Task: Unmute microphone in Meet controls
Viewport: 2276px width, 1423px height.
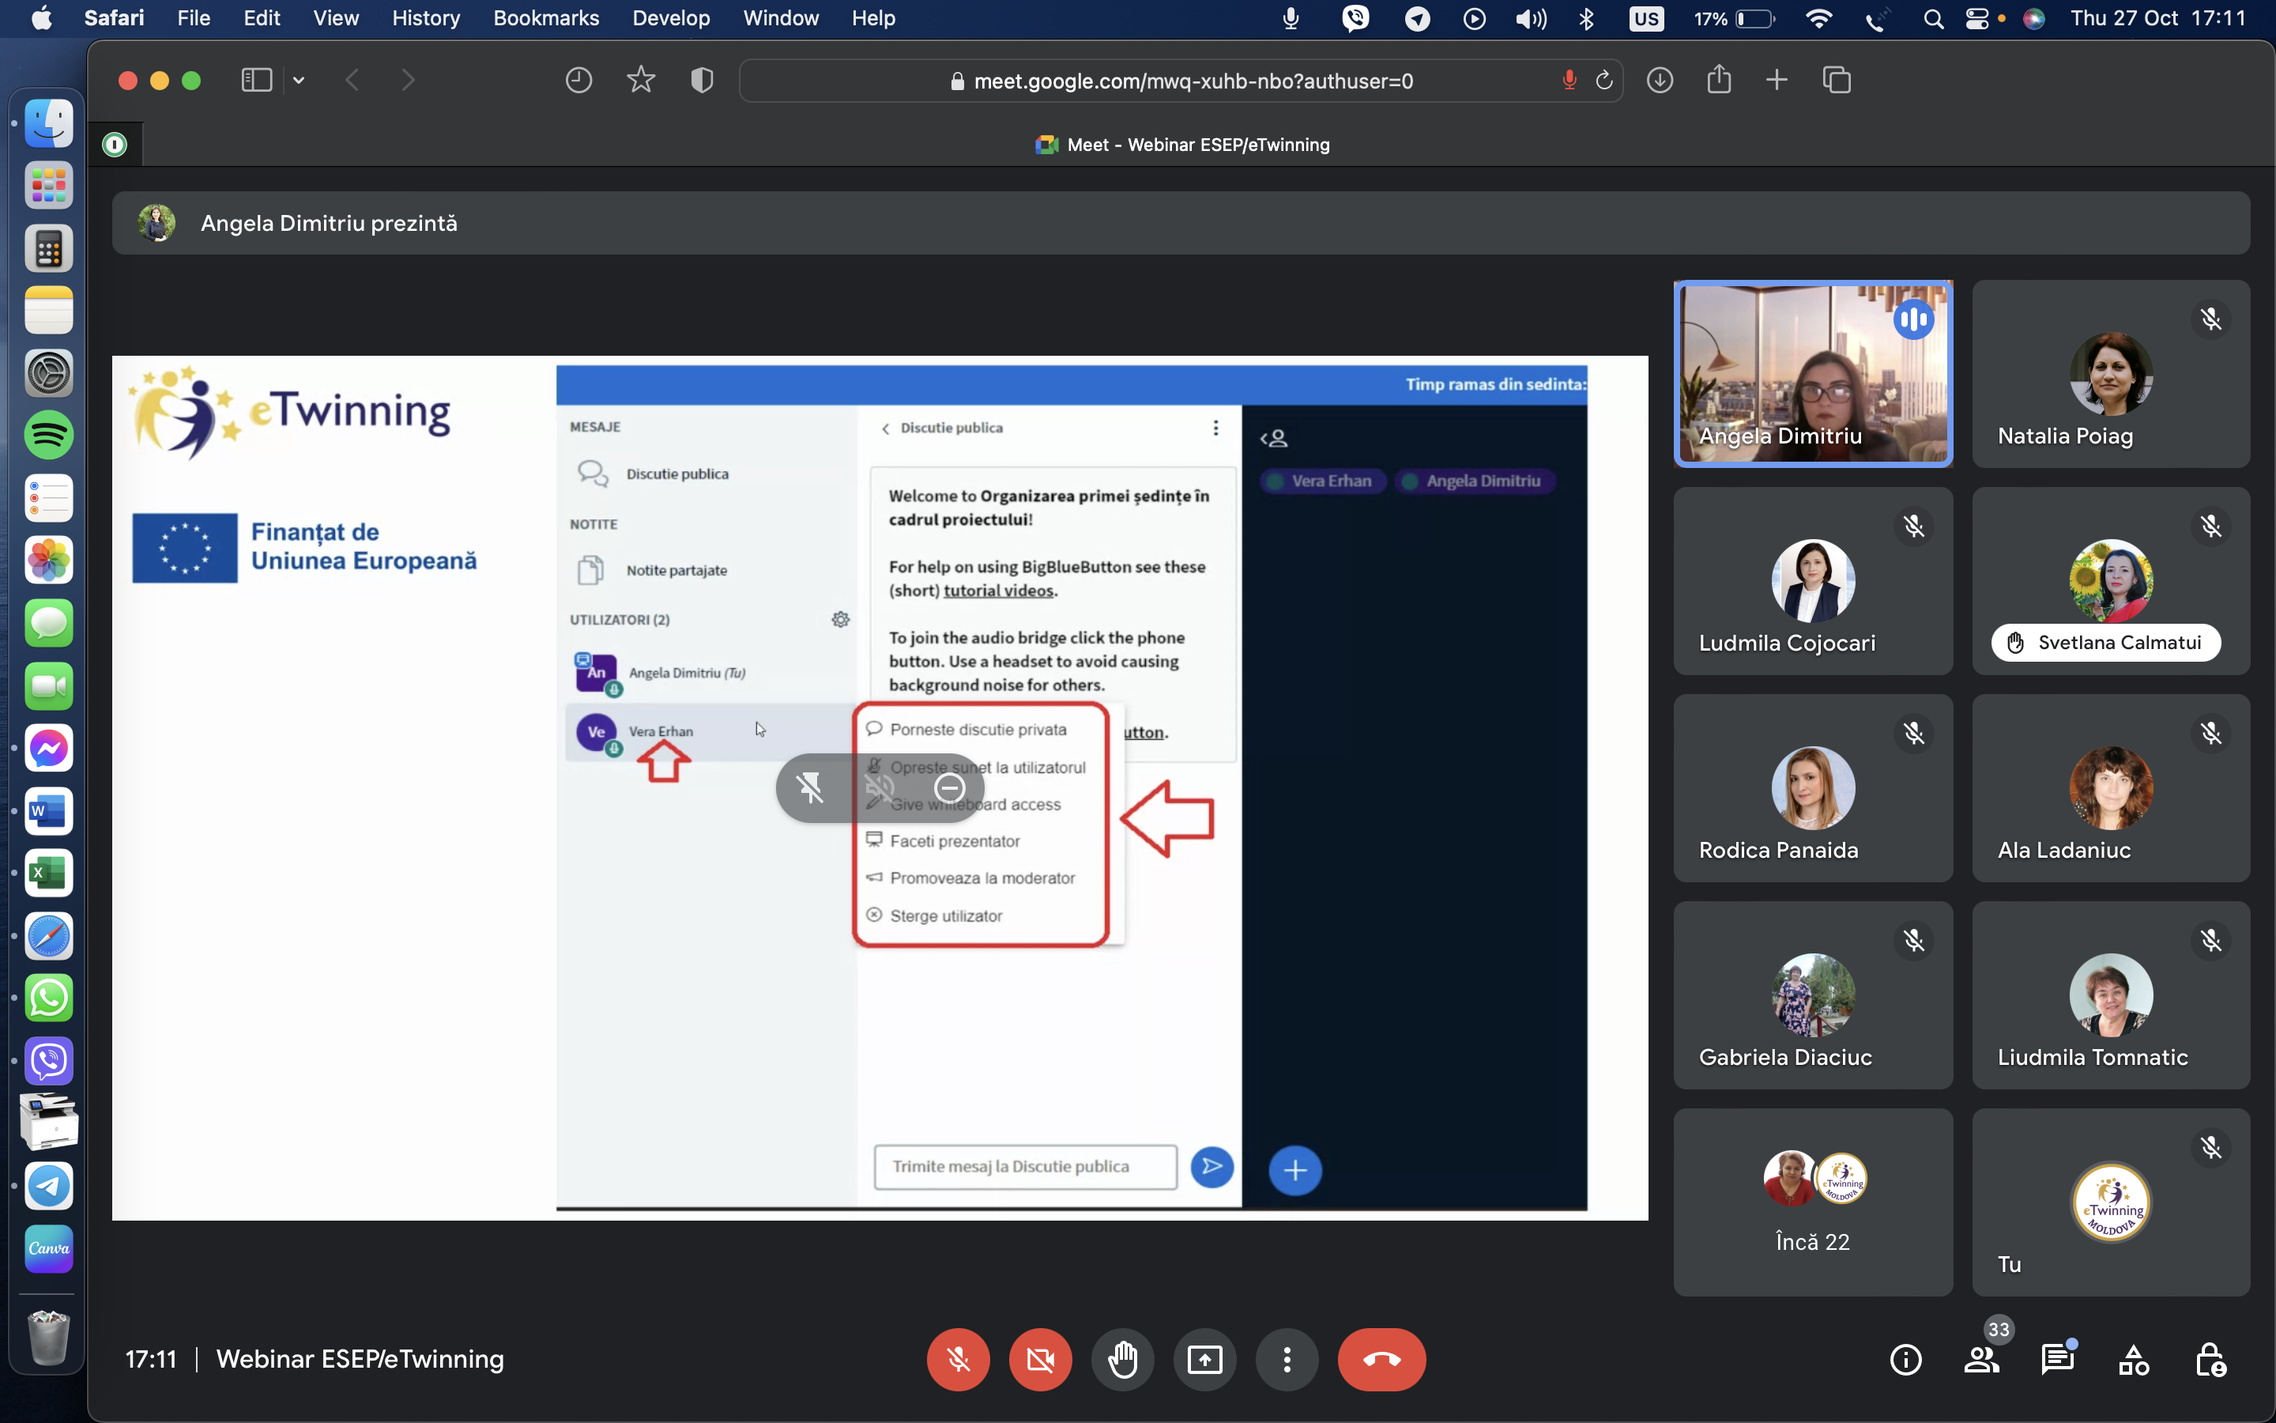Action: coord(958,1359)
